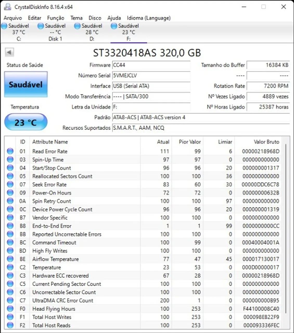
Task: Click the Limiar column header
Action: (219, 142)
